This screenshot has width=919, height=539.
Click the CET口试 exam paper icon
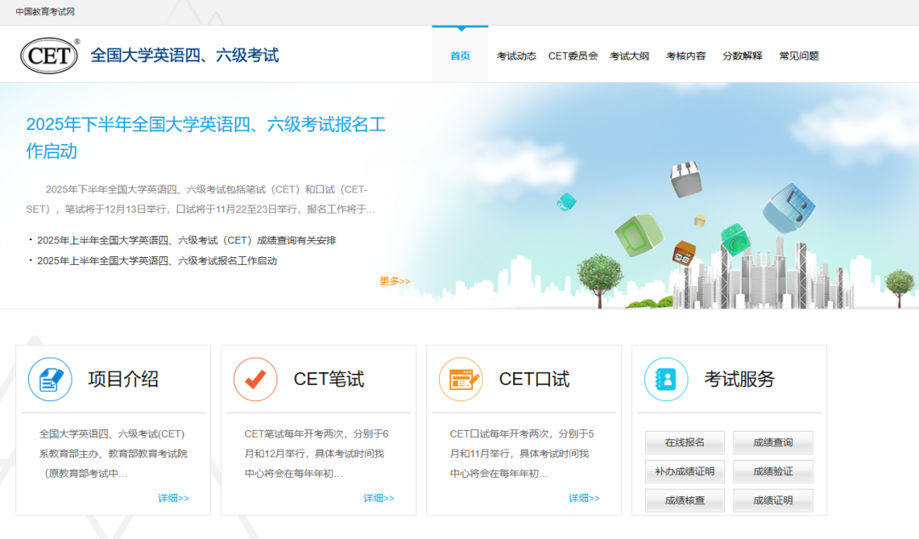(x=460, y=380)
